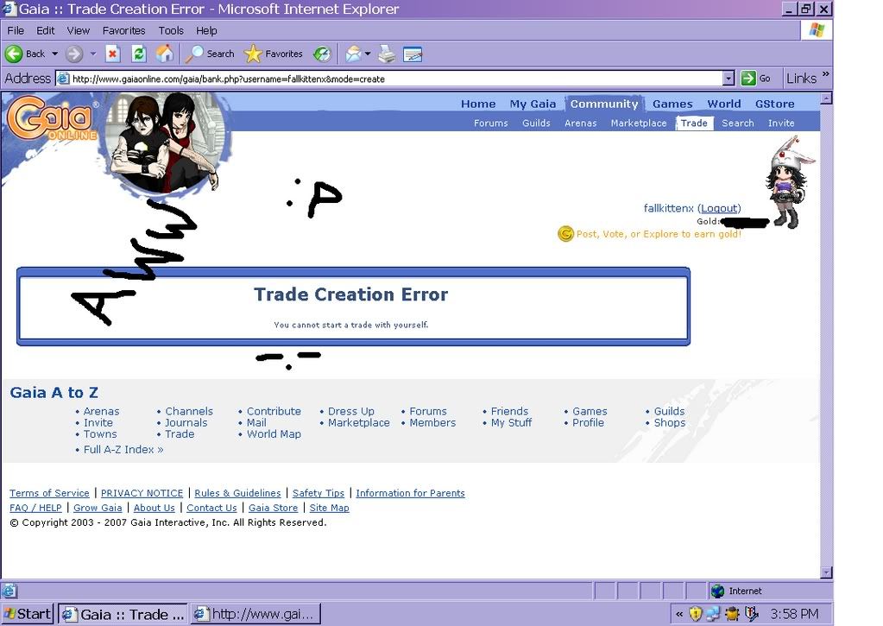883x626 pixels.
Task: Open the Contact Us footer link
Action: point(211,508)
